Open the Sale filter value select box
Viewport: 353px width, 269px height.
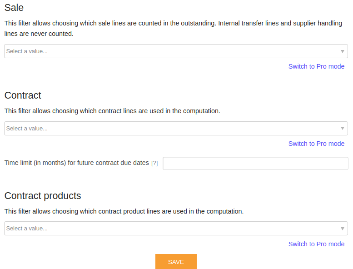pos(176,51)
